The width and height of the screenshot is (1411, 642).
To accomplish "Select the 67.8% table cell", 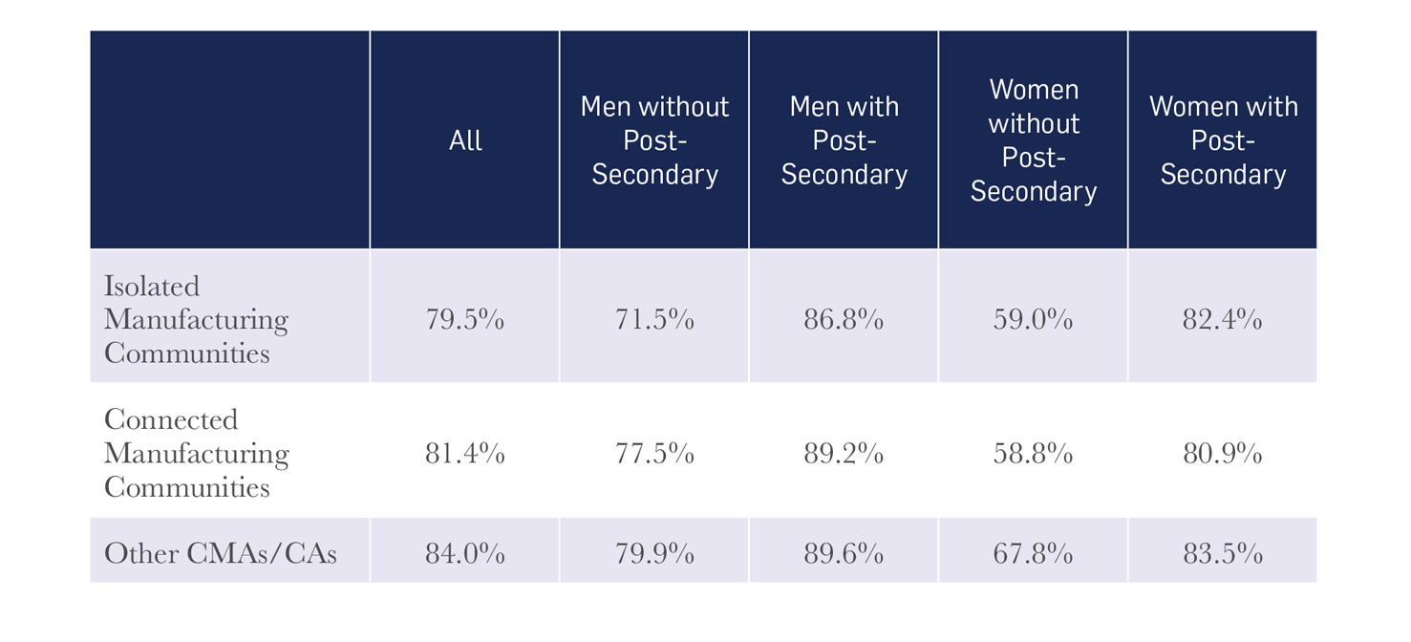I will click(x=1033, y=553).
